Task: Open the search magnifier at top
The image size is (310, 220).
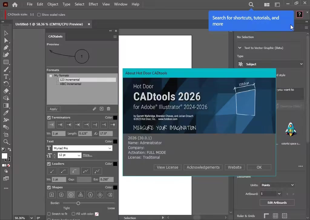Action: (251, 5)
